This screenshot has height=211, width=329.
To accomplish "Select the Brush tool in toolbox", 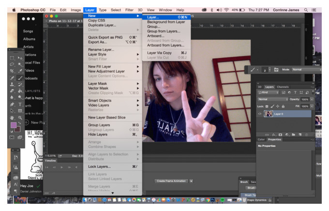I will tap(20, 78).
